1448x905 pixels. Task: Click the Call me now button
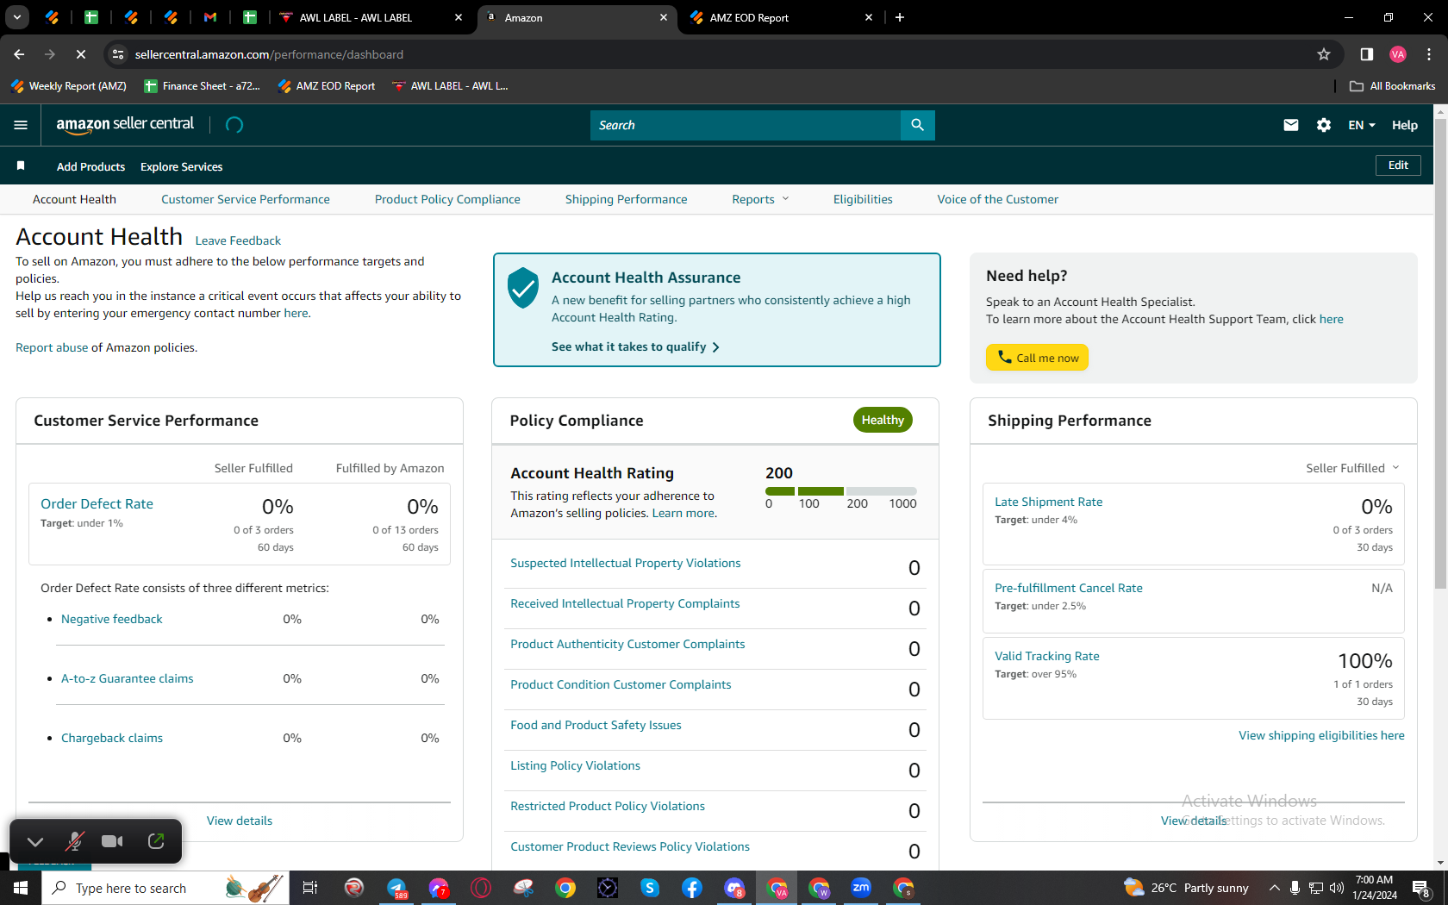pyautogui.click(x=1037, y=358)
